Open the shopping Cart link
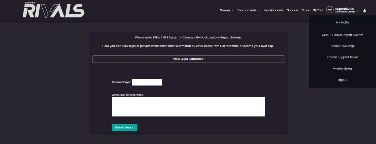This screenshot has height=144, width=376. [318, 10]
